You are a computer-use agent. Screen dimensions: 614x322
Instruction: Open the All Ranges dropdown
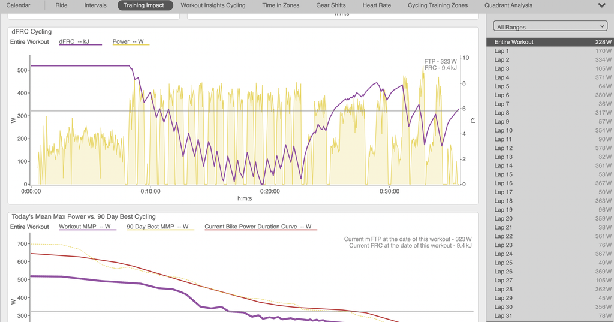pyautogui.click(x=550, y=26)
